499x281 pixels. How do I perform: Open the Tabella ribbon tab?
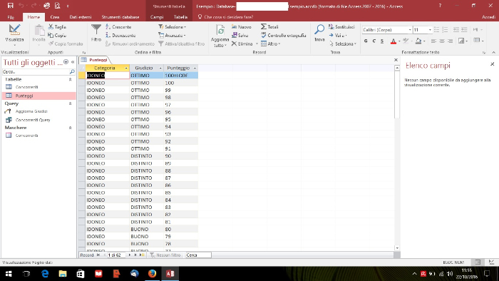(180, 17)
